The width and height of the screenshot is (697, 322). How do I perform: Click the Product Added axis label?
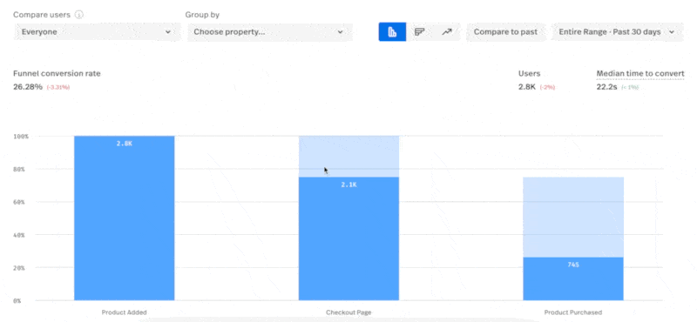click(124, 312)
